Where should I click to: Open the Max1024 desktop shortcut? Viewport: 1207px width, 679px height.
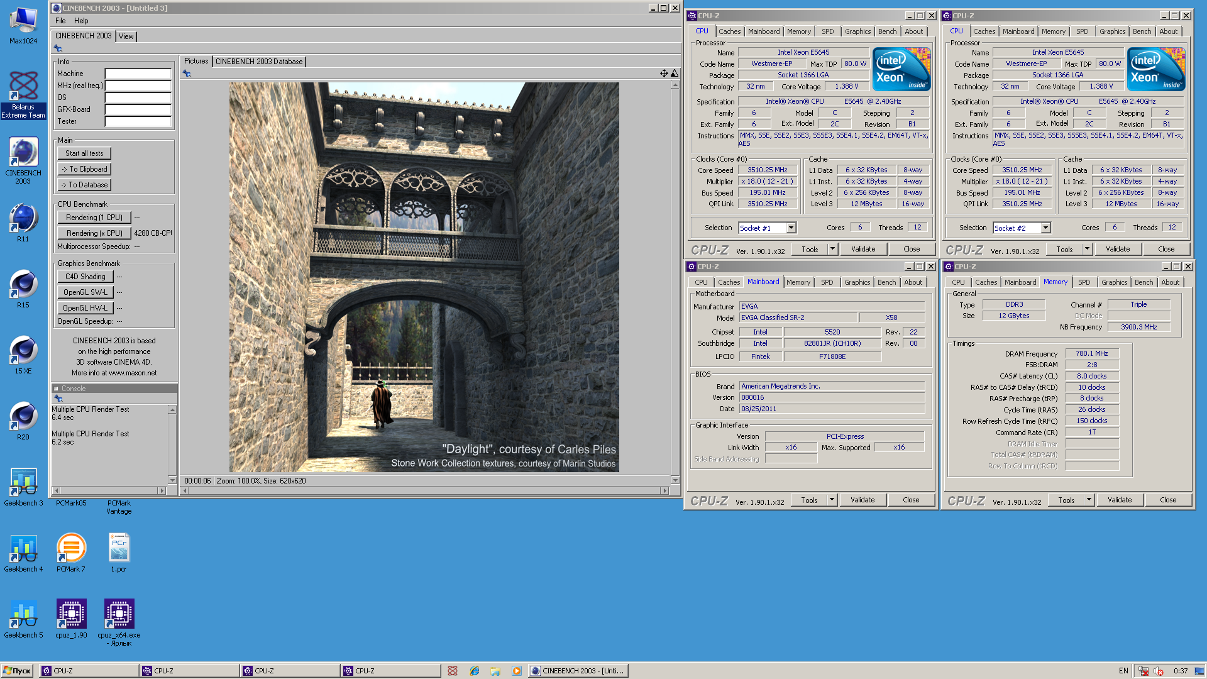(x=23, y=26)
